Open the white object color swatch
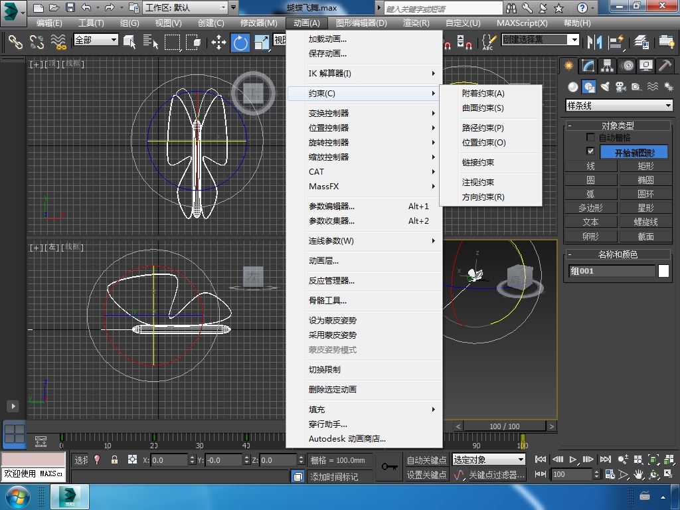The width and height of the screenshot is (680, 510). (x=663, y=271)
